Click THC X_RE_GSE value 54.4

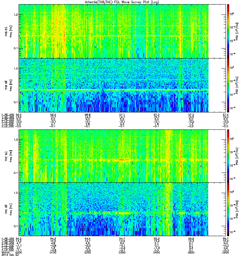pos(87,239)
